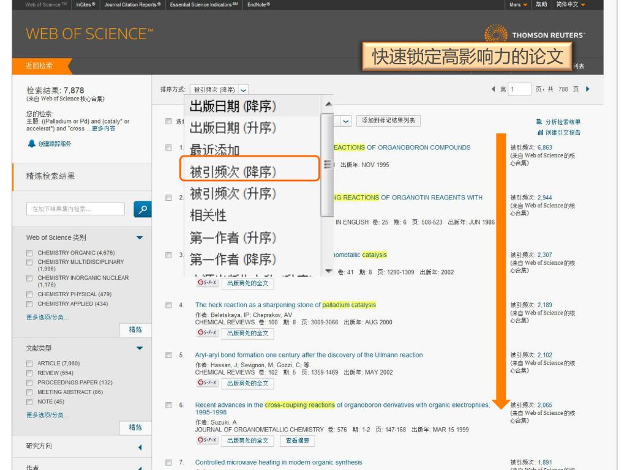Check the CHEMISTRY PHYSICAL (479) category
The image size is (627, 470).
click(x=29, y=294)
